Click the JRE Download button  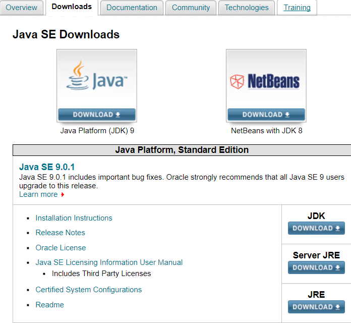click(316, 307)
